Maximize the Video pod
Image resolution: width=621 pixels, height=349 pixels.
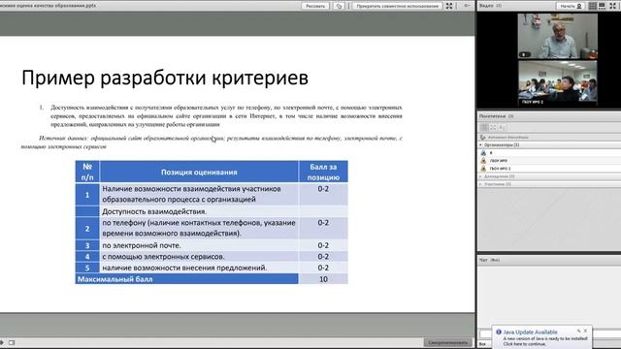point(612,6)
